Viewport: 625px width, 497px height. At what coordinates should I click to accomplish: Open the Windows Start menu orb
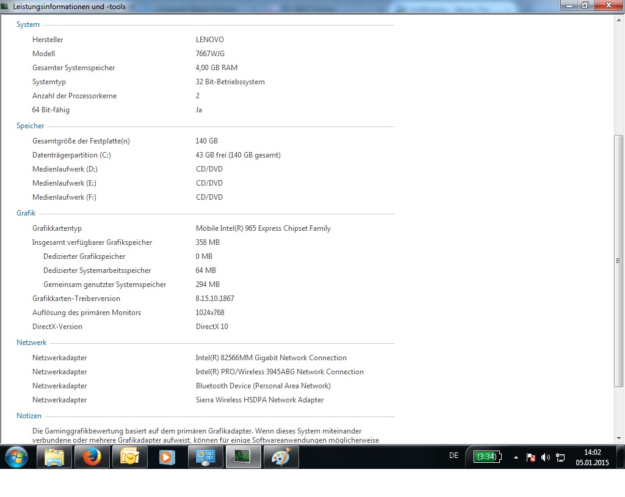tap(16, 457)
